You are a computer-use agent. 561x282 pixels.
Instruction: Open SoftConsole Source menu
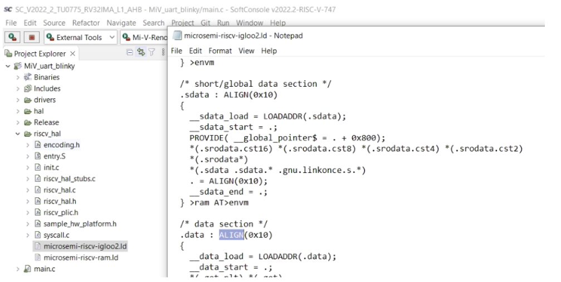tap(54, 23)
